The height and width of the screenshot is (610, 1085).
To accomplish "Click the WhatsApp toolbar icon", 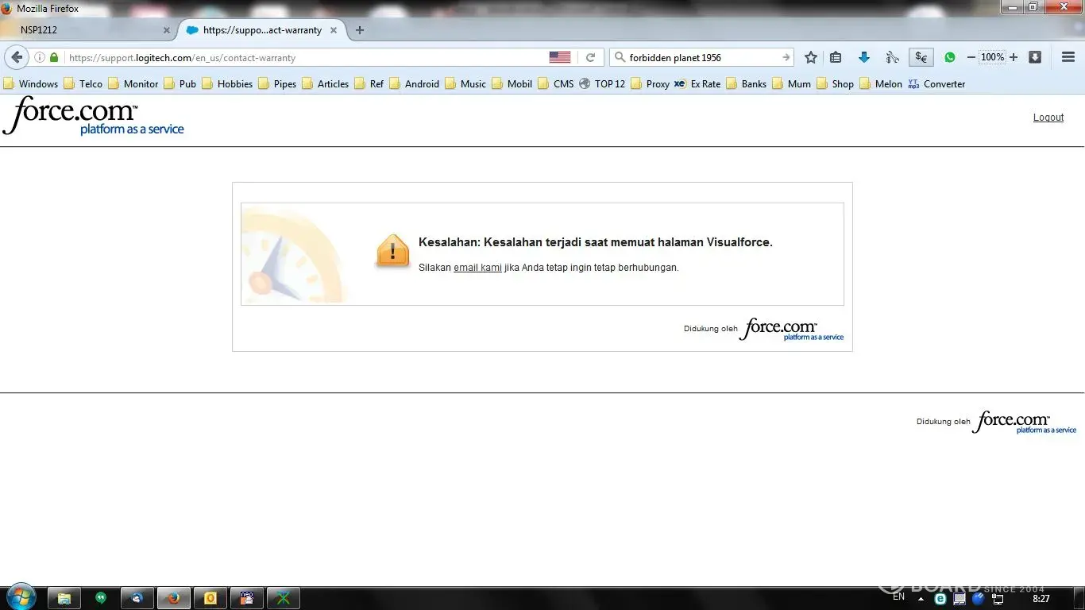I will [x=949, y=57].
